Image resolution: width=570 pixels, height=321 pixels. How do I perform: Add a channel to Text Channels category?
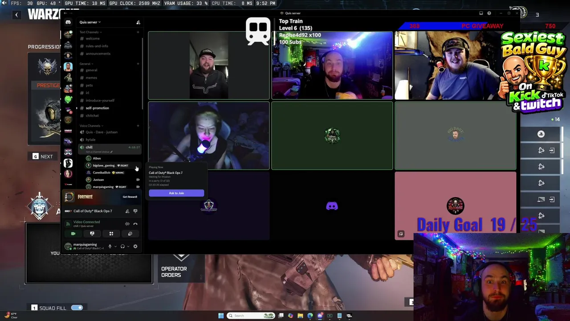pyautogui.click(x=138, y=32)
